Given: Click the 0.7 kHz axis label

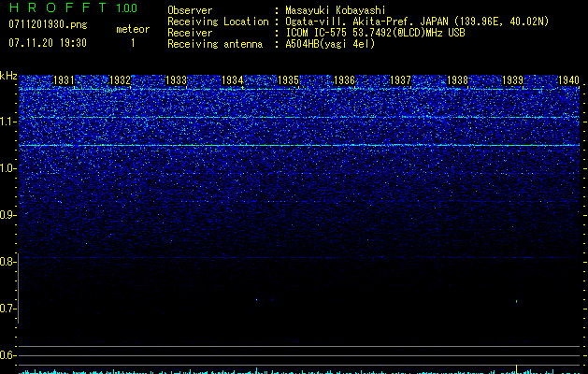Looking at the screenshot, I should (x=7, y=309).
